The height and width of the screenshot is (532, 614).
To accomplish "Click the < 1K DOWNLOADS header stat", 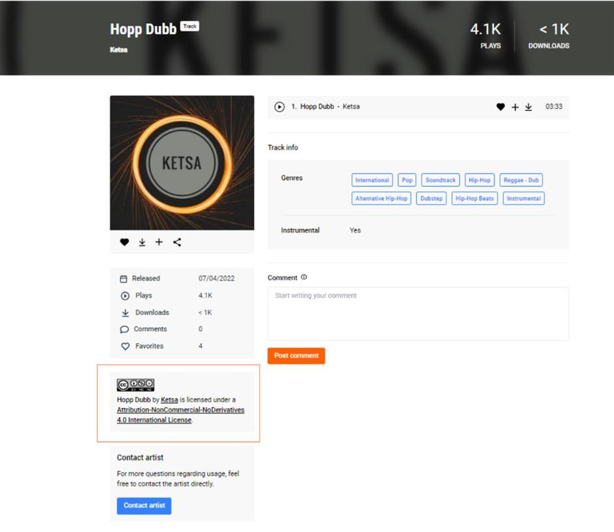I will (x=549, y=36).
